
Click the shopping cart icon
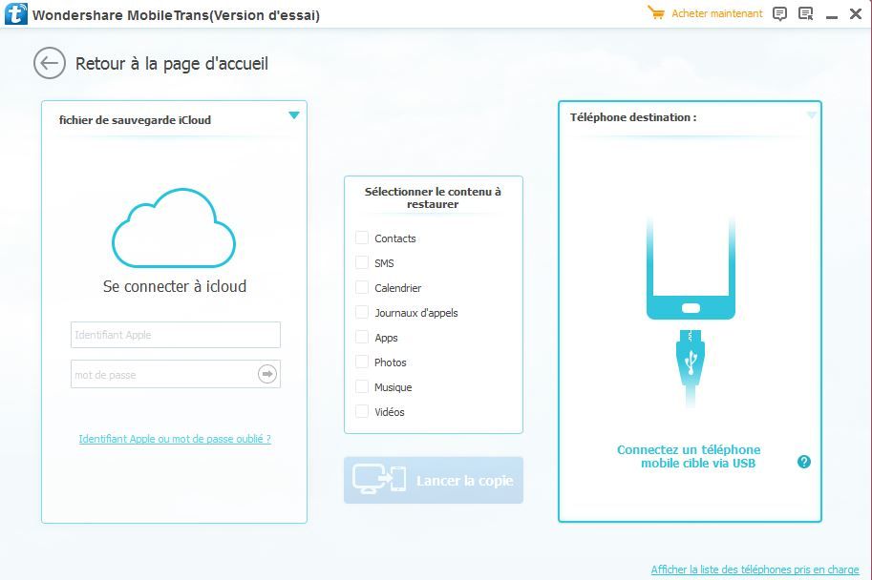pos(655,13)
